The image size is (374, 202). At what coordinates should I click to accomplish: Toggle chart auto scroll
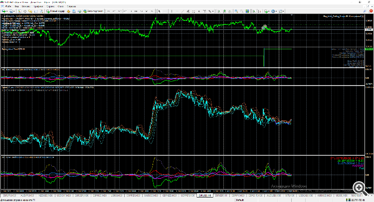[254, 11]
